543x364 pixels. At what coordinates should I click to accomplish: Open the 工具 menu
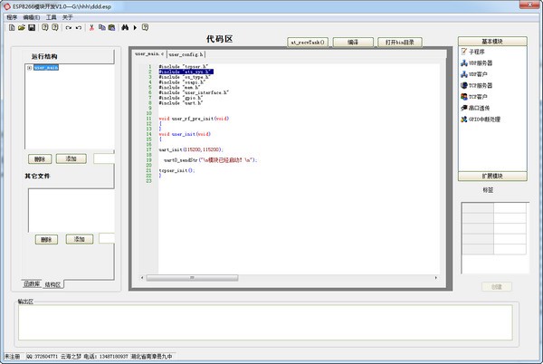[52, 17]
